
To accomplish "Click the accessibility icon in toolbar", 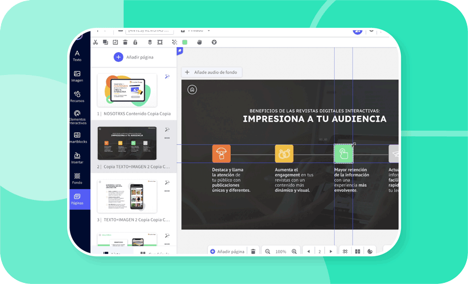I will (x=214, y=43).
